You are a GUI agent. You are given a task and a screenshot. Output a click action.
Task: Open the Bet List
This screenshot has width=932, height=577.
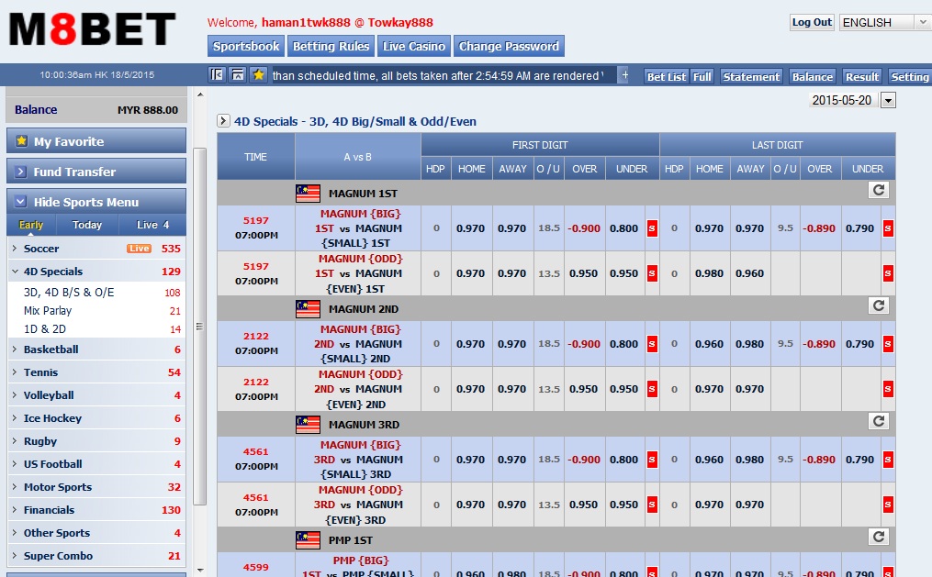[667, 76]
